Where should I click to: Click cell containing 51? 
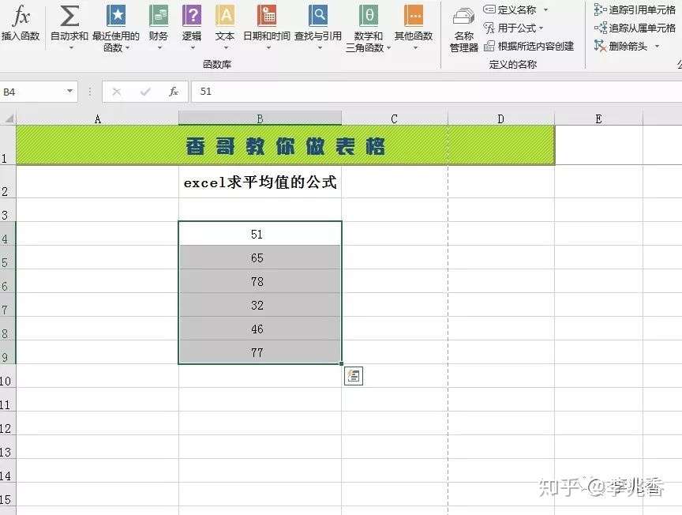pyautogui.click(x=260, y=233)
